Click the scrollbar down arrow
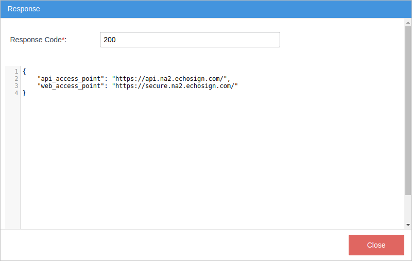 pyautogui.click(x=408, y=225)
